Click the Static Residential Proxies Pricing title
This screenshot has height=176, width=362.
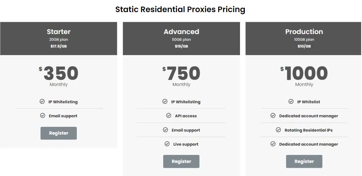(x=180, y=9)
